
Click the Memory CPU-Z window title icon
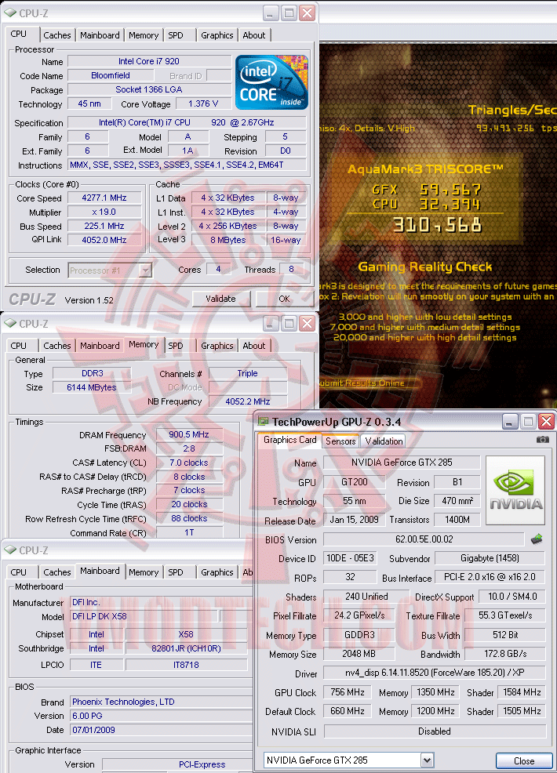[x=9, y=324]
